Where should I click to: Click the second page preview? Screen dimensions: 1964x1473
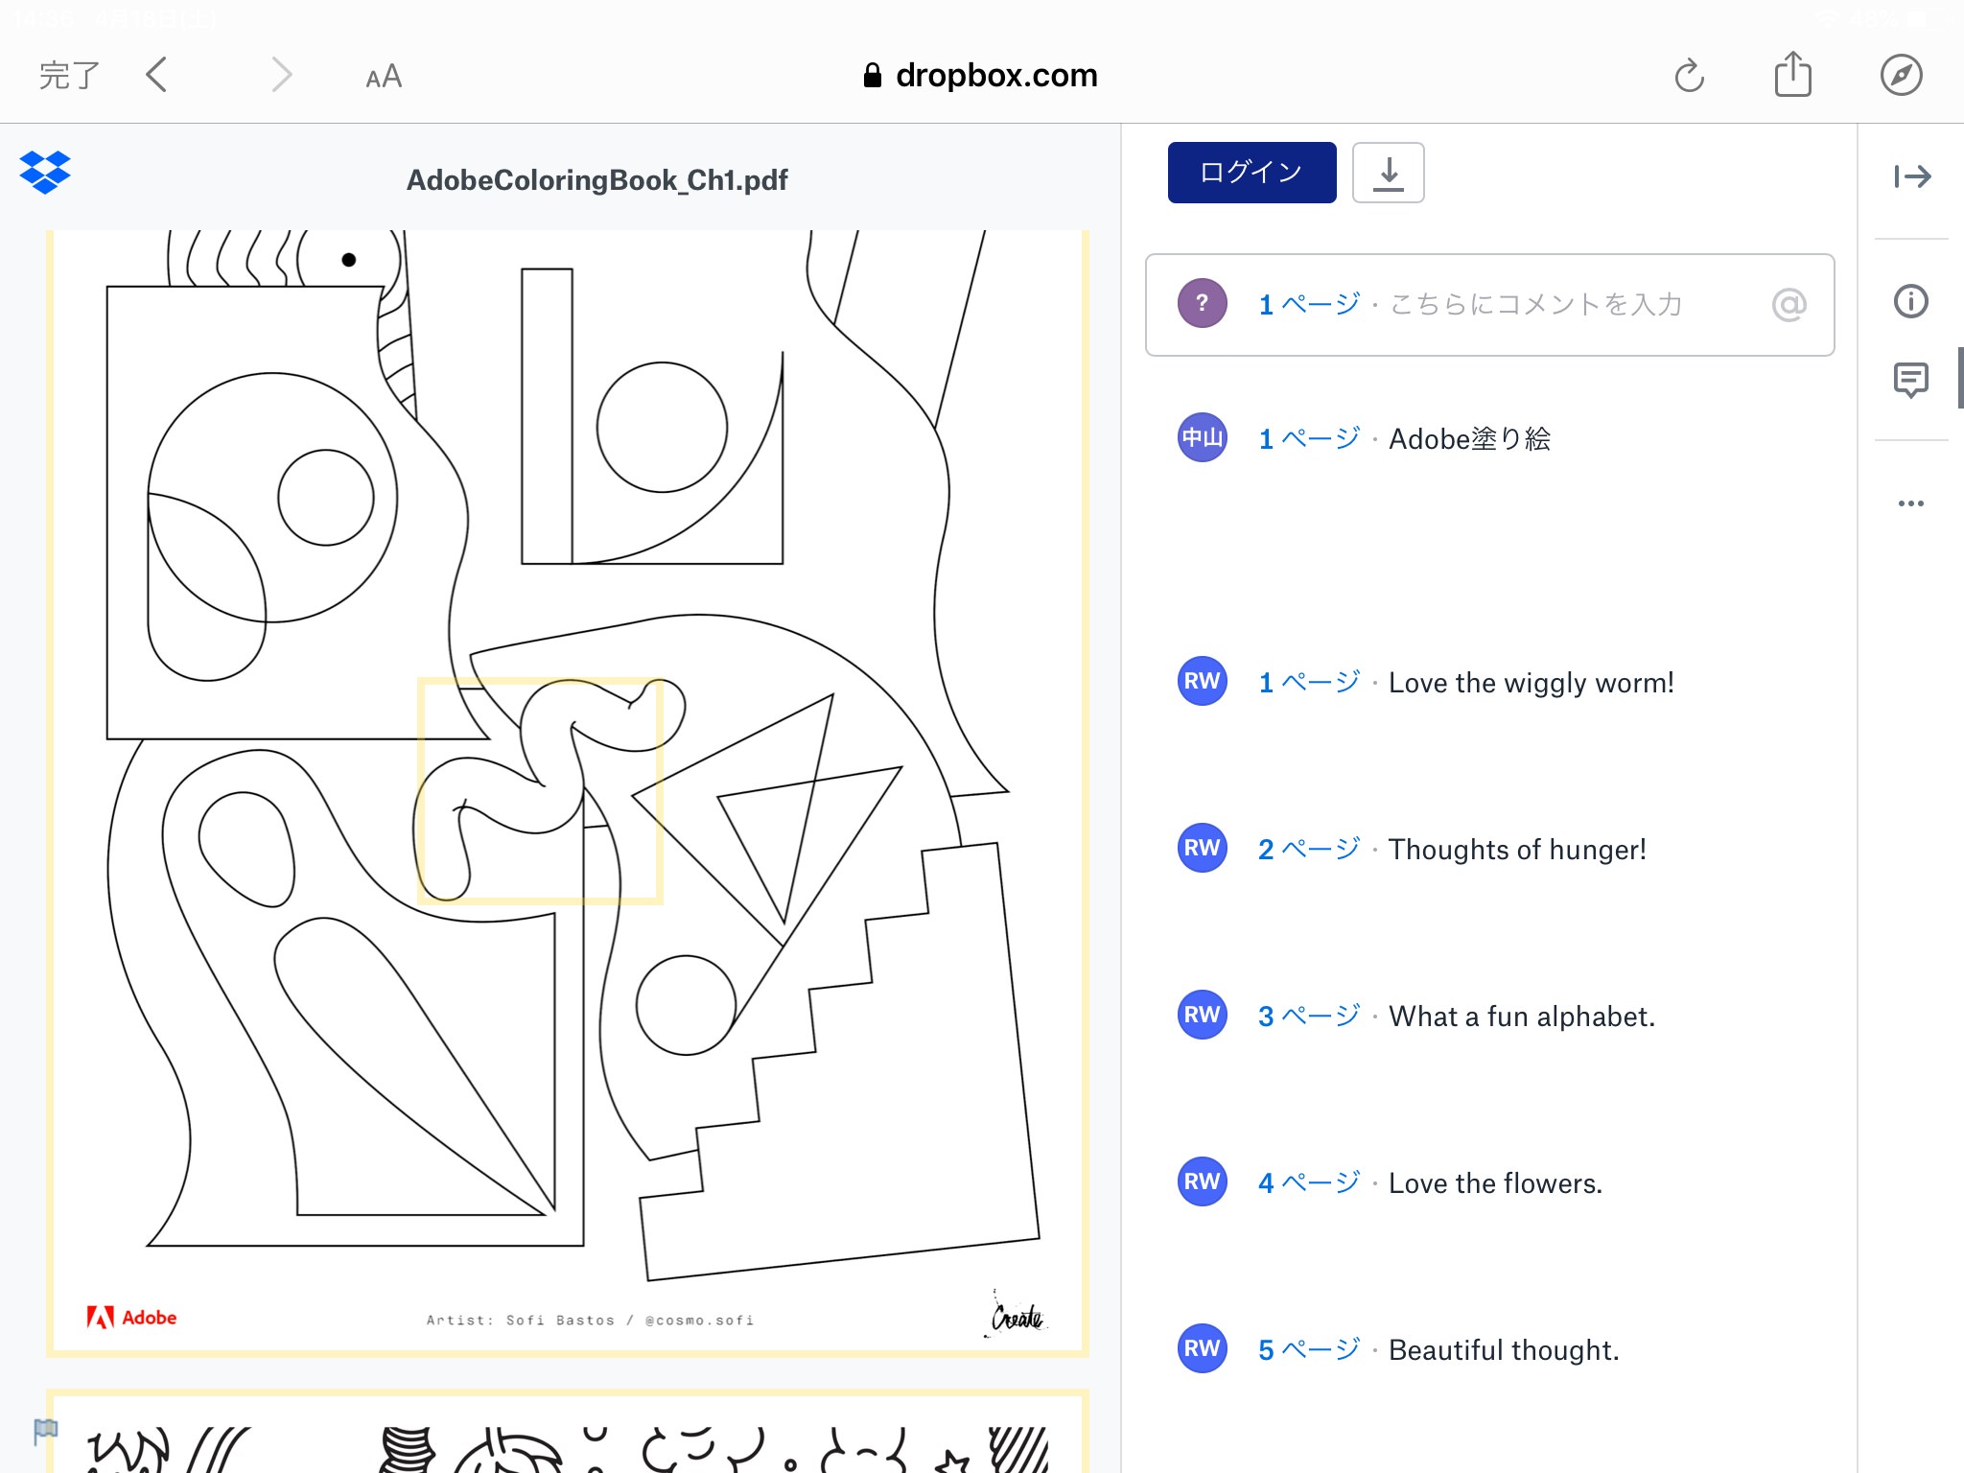[x=568, y=1431]
